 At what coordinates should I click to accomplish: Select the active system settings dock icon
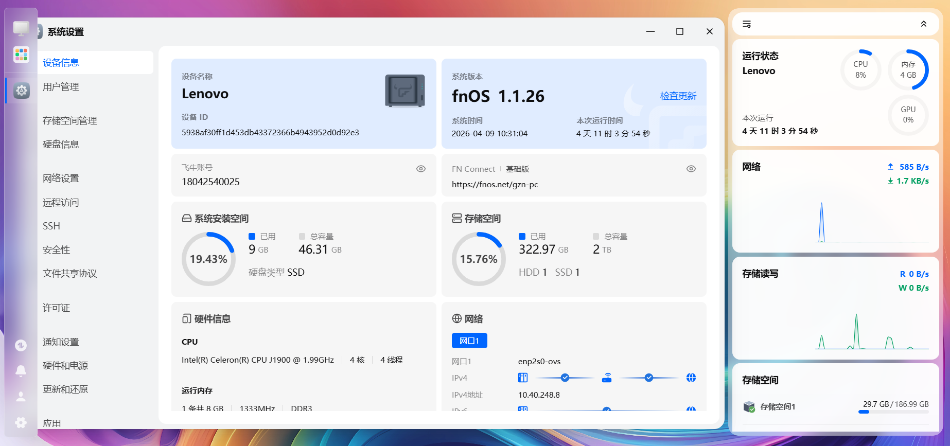tap(21, 91)
